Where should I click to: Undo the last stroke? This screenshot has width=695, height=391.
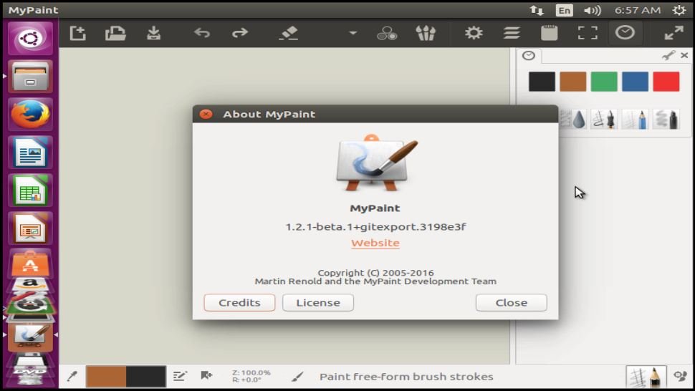pyautogui.click(x=201, y=33)
